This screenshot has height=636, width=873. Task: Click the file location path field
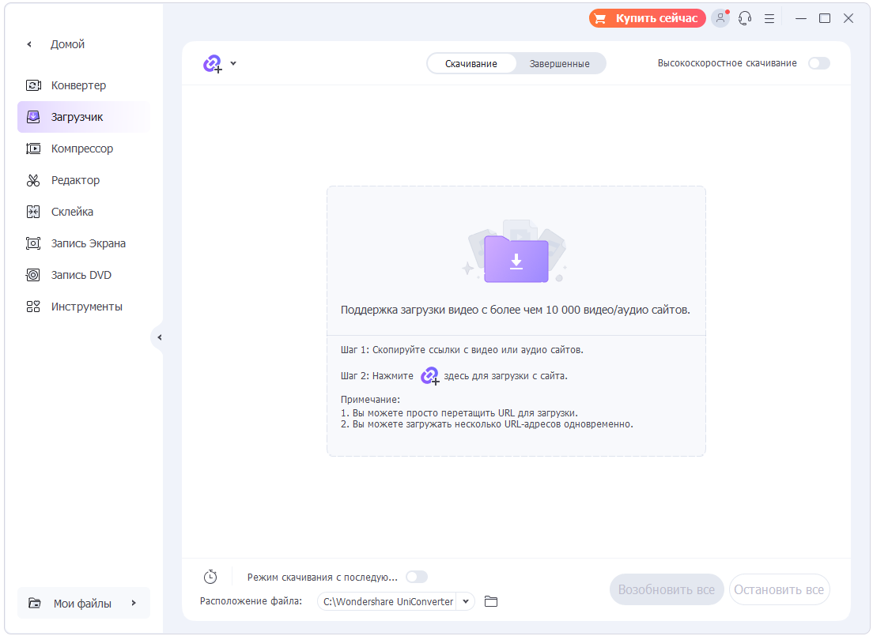(x=388, y=601)
